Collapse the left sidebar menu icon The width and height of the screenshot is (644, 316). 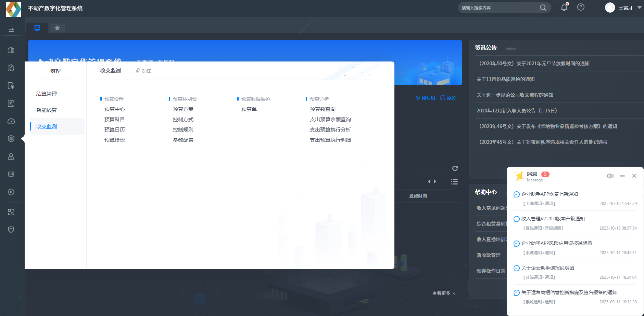(11, 29)
